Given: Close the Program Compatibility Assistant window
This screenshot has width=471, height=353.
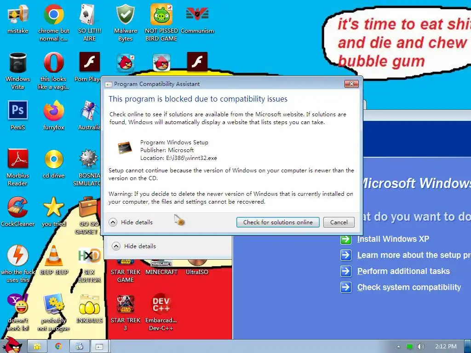Looking at the screenshot, I should pyautogui.click(x=351, y=84).
